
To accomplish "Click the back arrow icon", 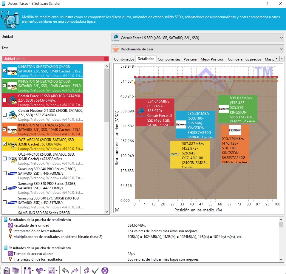I will click(66, 270).
